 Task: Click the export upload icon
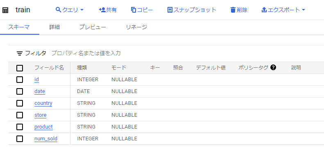[264, 10]
